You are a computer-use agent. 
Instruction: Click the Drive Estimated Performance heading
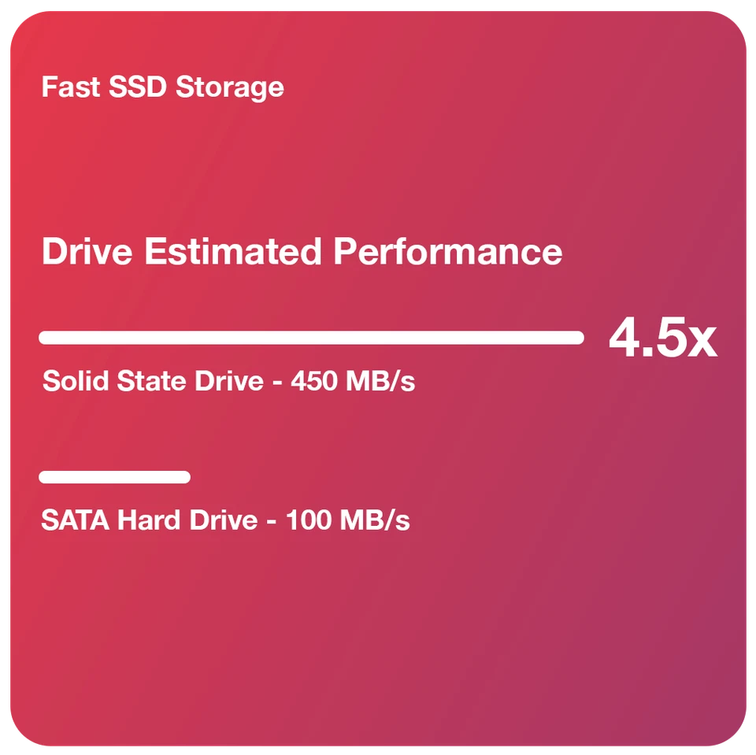pyautogui.click(x=302, y=252)
